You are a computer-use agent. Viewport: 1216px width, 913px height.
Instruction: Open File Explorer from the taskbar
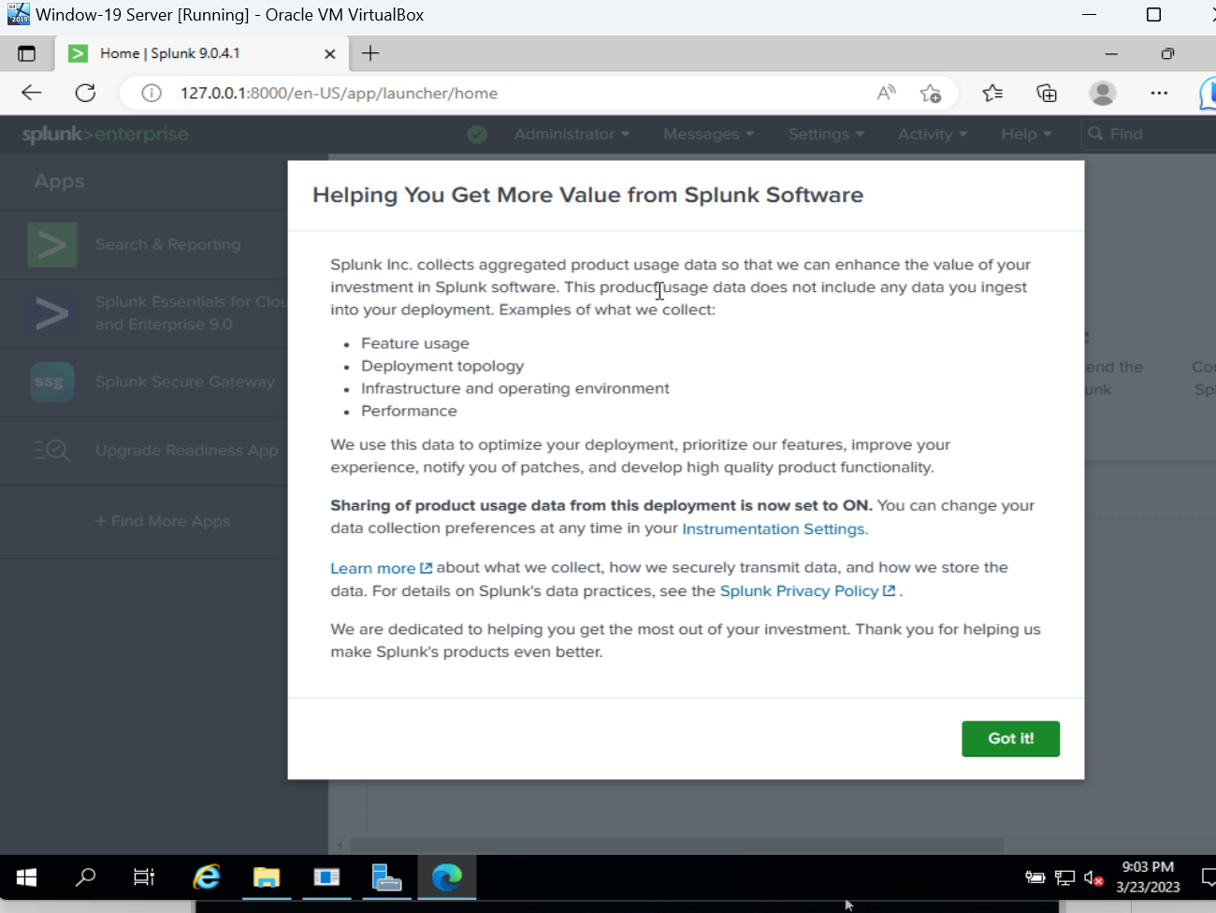click(267, 877)
